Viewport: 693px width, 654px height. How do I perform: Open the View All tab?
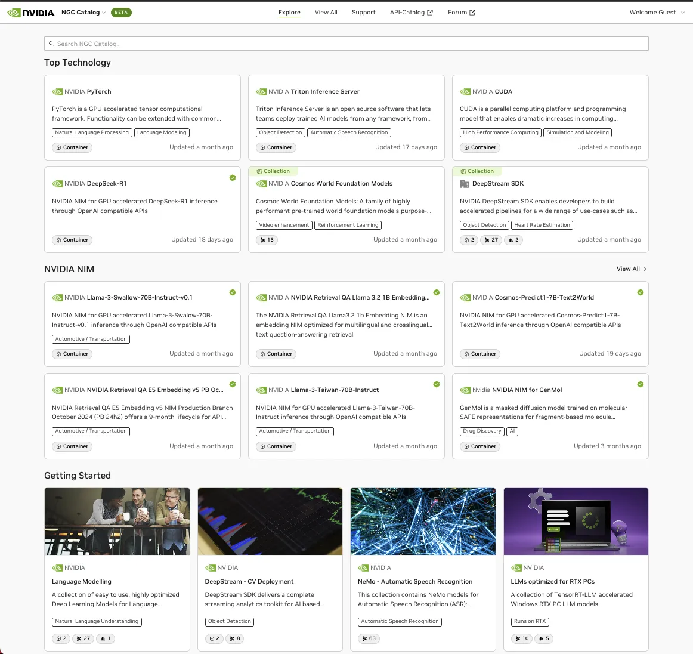click(326, 13)
